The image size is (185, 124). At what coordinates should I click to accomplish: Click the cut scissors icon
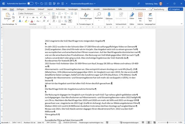[13, 14]
